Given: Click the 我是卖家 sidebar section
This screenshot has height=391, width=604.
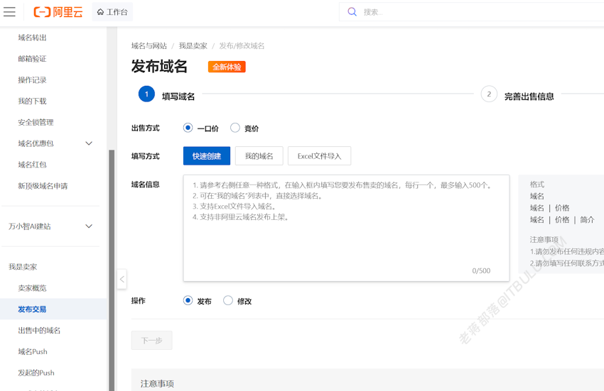Looking at the screenshot, I should click(23, 267).
